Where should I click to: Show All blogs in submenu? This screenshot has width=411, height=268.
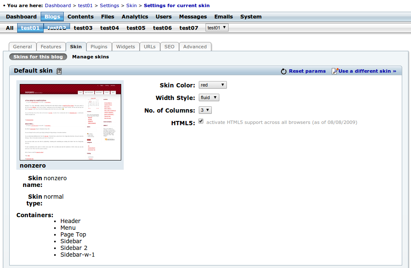click(10, 28)
